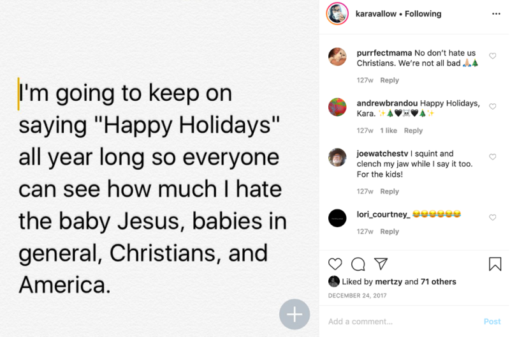
Task: Submit comment with the Post button
Action: (492, 322)
